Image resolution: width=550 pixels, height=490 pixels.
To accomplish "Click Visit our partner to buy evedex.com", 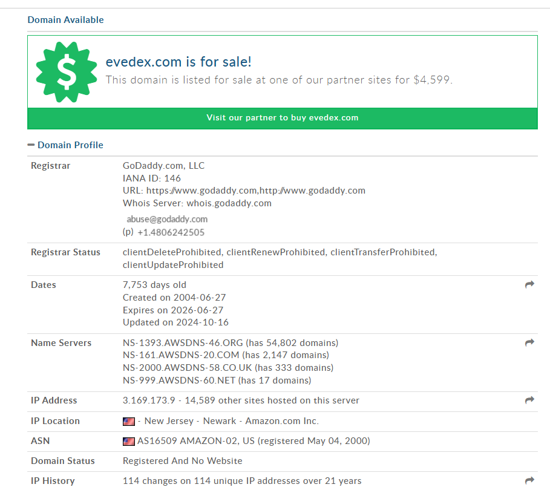I will [282, 118].
